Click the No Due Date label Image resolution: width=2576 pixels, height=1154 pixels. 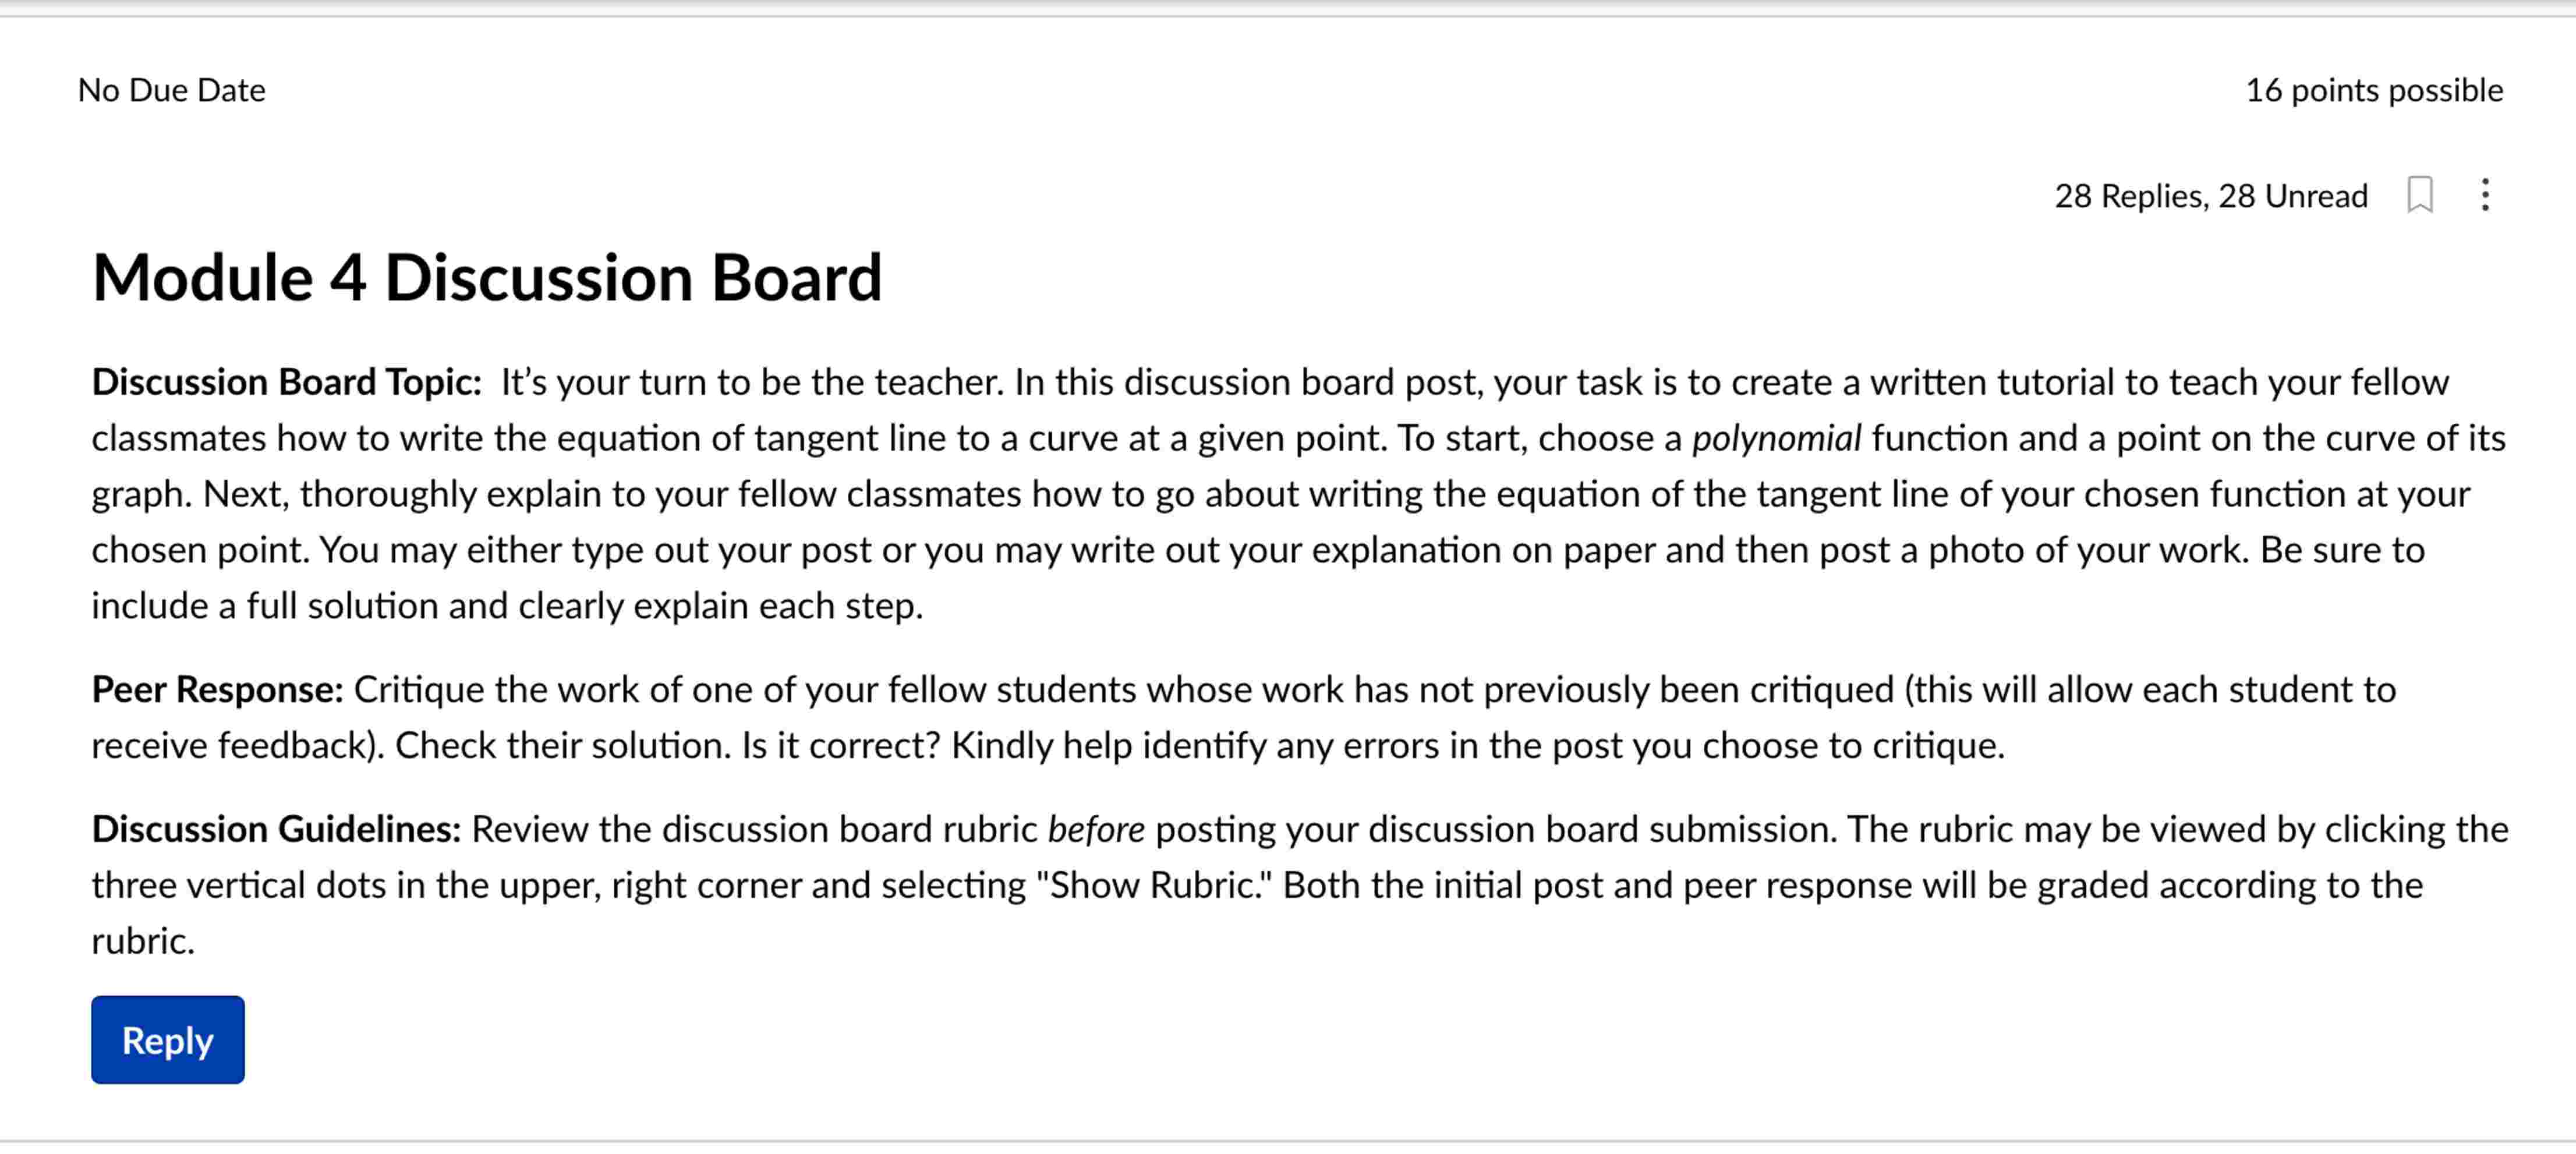click(172, 90)
